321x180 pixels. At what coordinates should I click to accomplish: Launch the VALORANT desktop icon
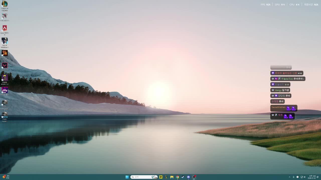5,65
